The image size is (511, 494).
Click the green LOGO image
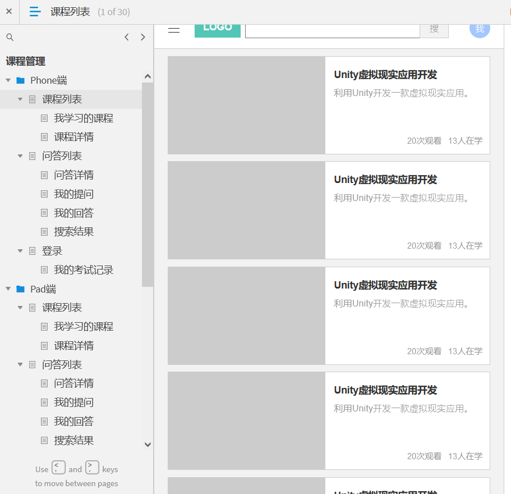coord(218,31)
